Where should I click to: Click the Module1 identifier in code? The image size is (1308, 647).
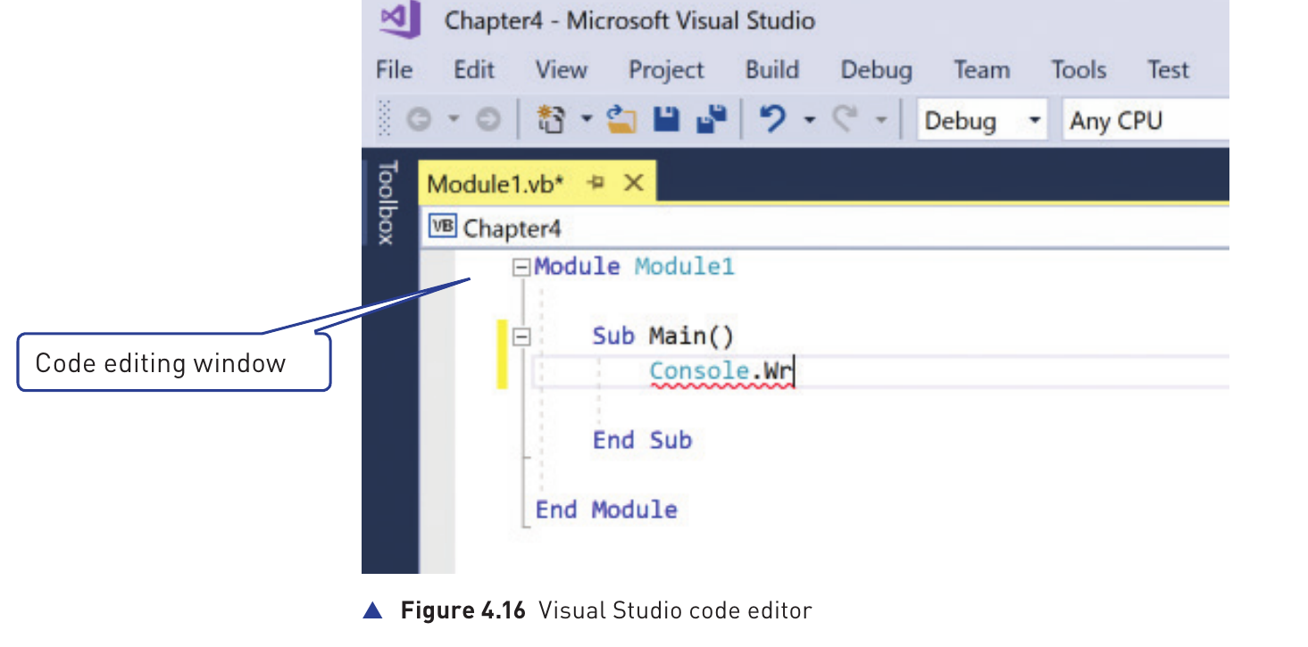click(685, 266)
